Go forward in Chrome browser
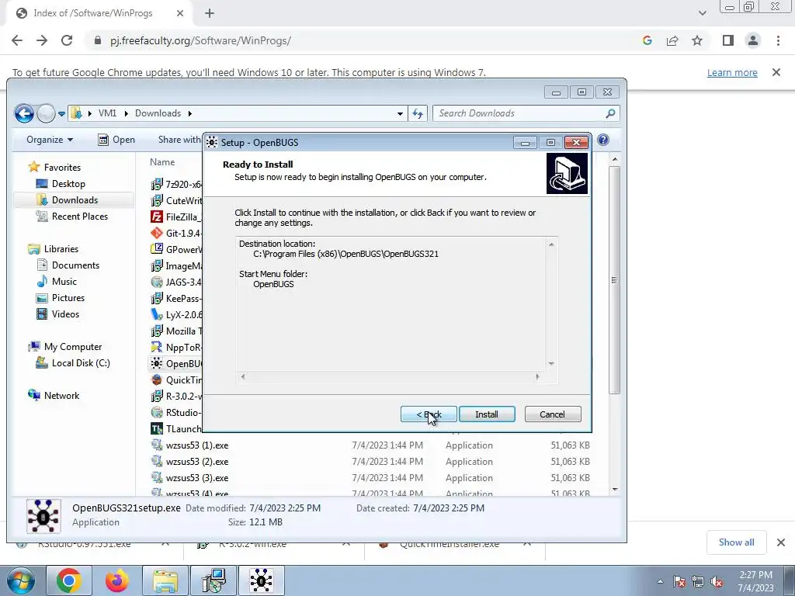The height and width of the screenshot is (596, 795). [x=42, y=40]
